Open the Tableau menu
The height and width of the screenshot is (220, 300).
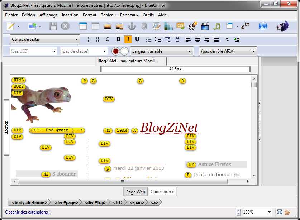108,15
